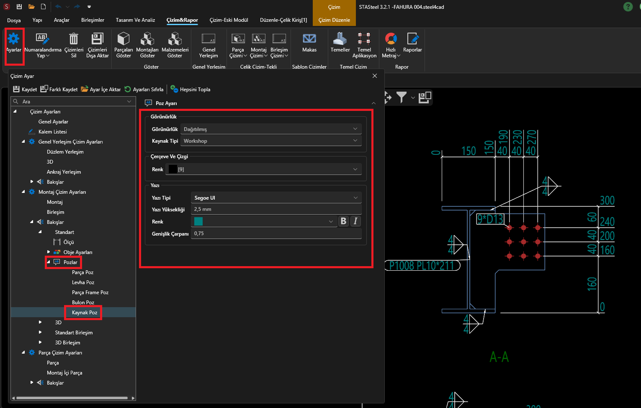Switch to Tasarım Ve Analiz tab
Image resolution: width=641 pixels, height=408 pixels.
(135, 20)
